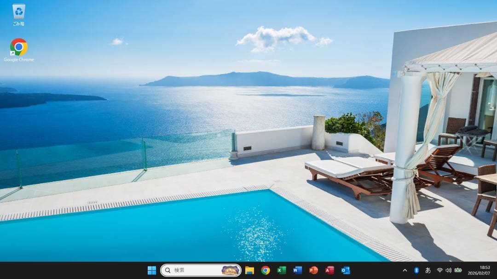Show hidden tray icons with the chevron
Viewport: 497px width, 279px height.
point(405,271)
